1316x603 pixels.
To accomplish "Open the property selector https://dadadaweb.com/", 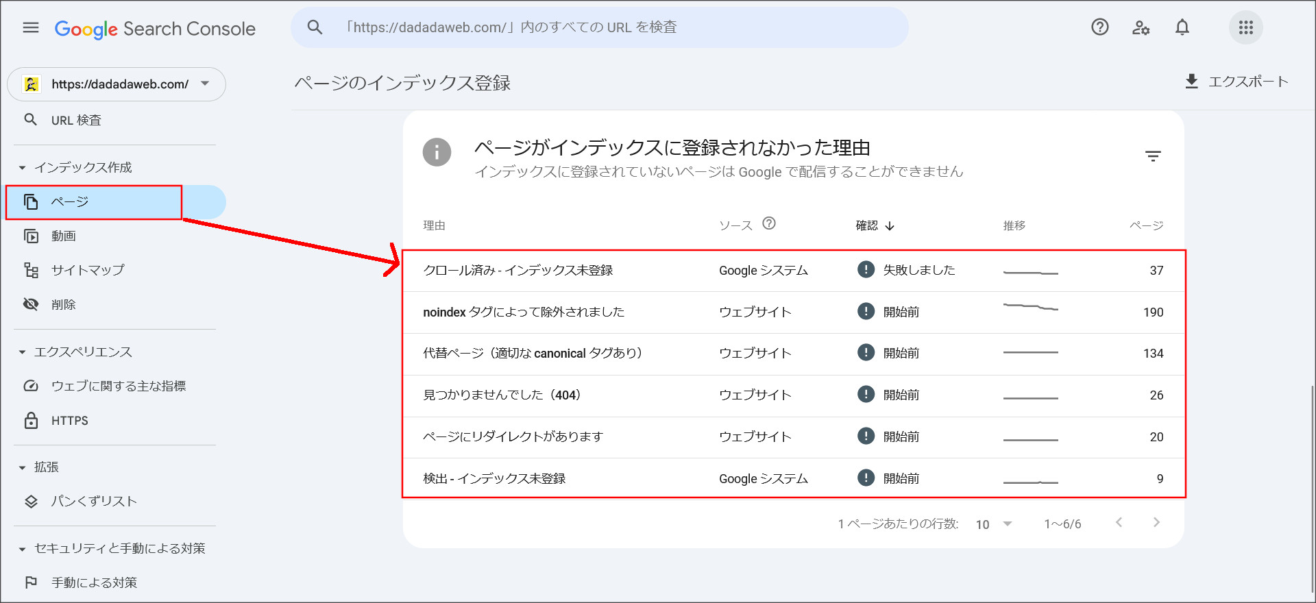I will pyautogui.click(x=117, y=84).
